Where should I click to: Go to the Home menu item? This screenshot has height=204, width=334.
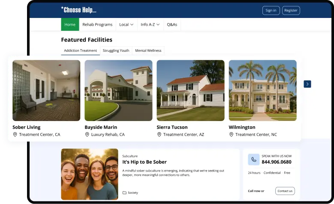point(70,25)
